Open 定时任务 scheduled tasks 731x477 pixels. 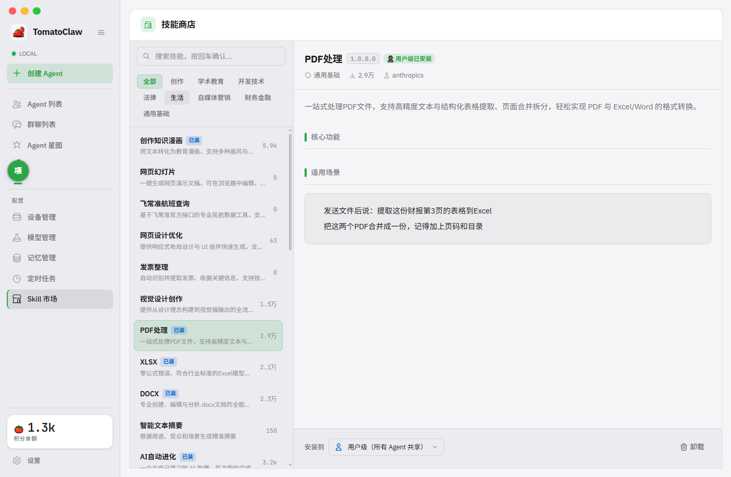(x=42, y=279)
